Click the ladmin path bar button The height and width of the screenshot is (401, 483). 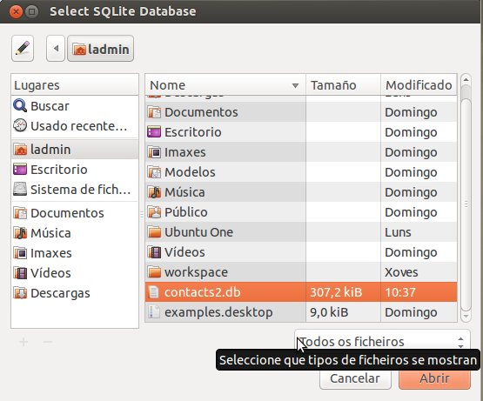pos(100,49)
